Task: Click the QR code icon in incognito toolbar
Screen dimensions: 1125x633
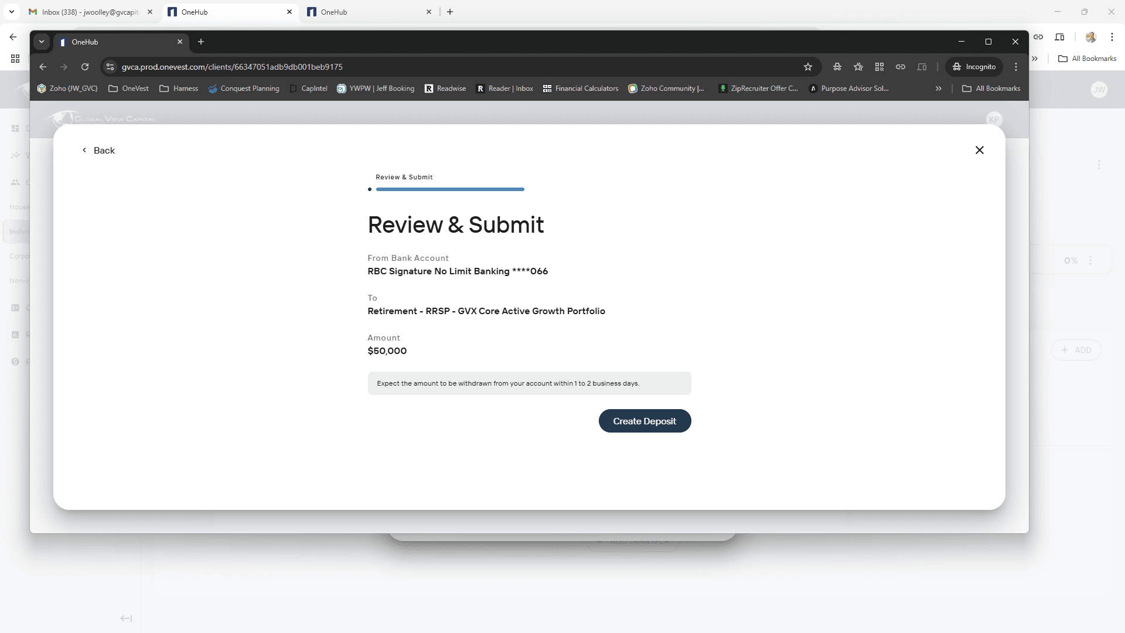Action: [x=879, y=67]
